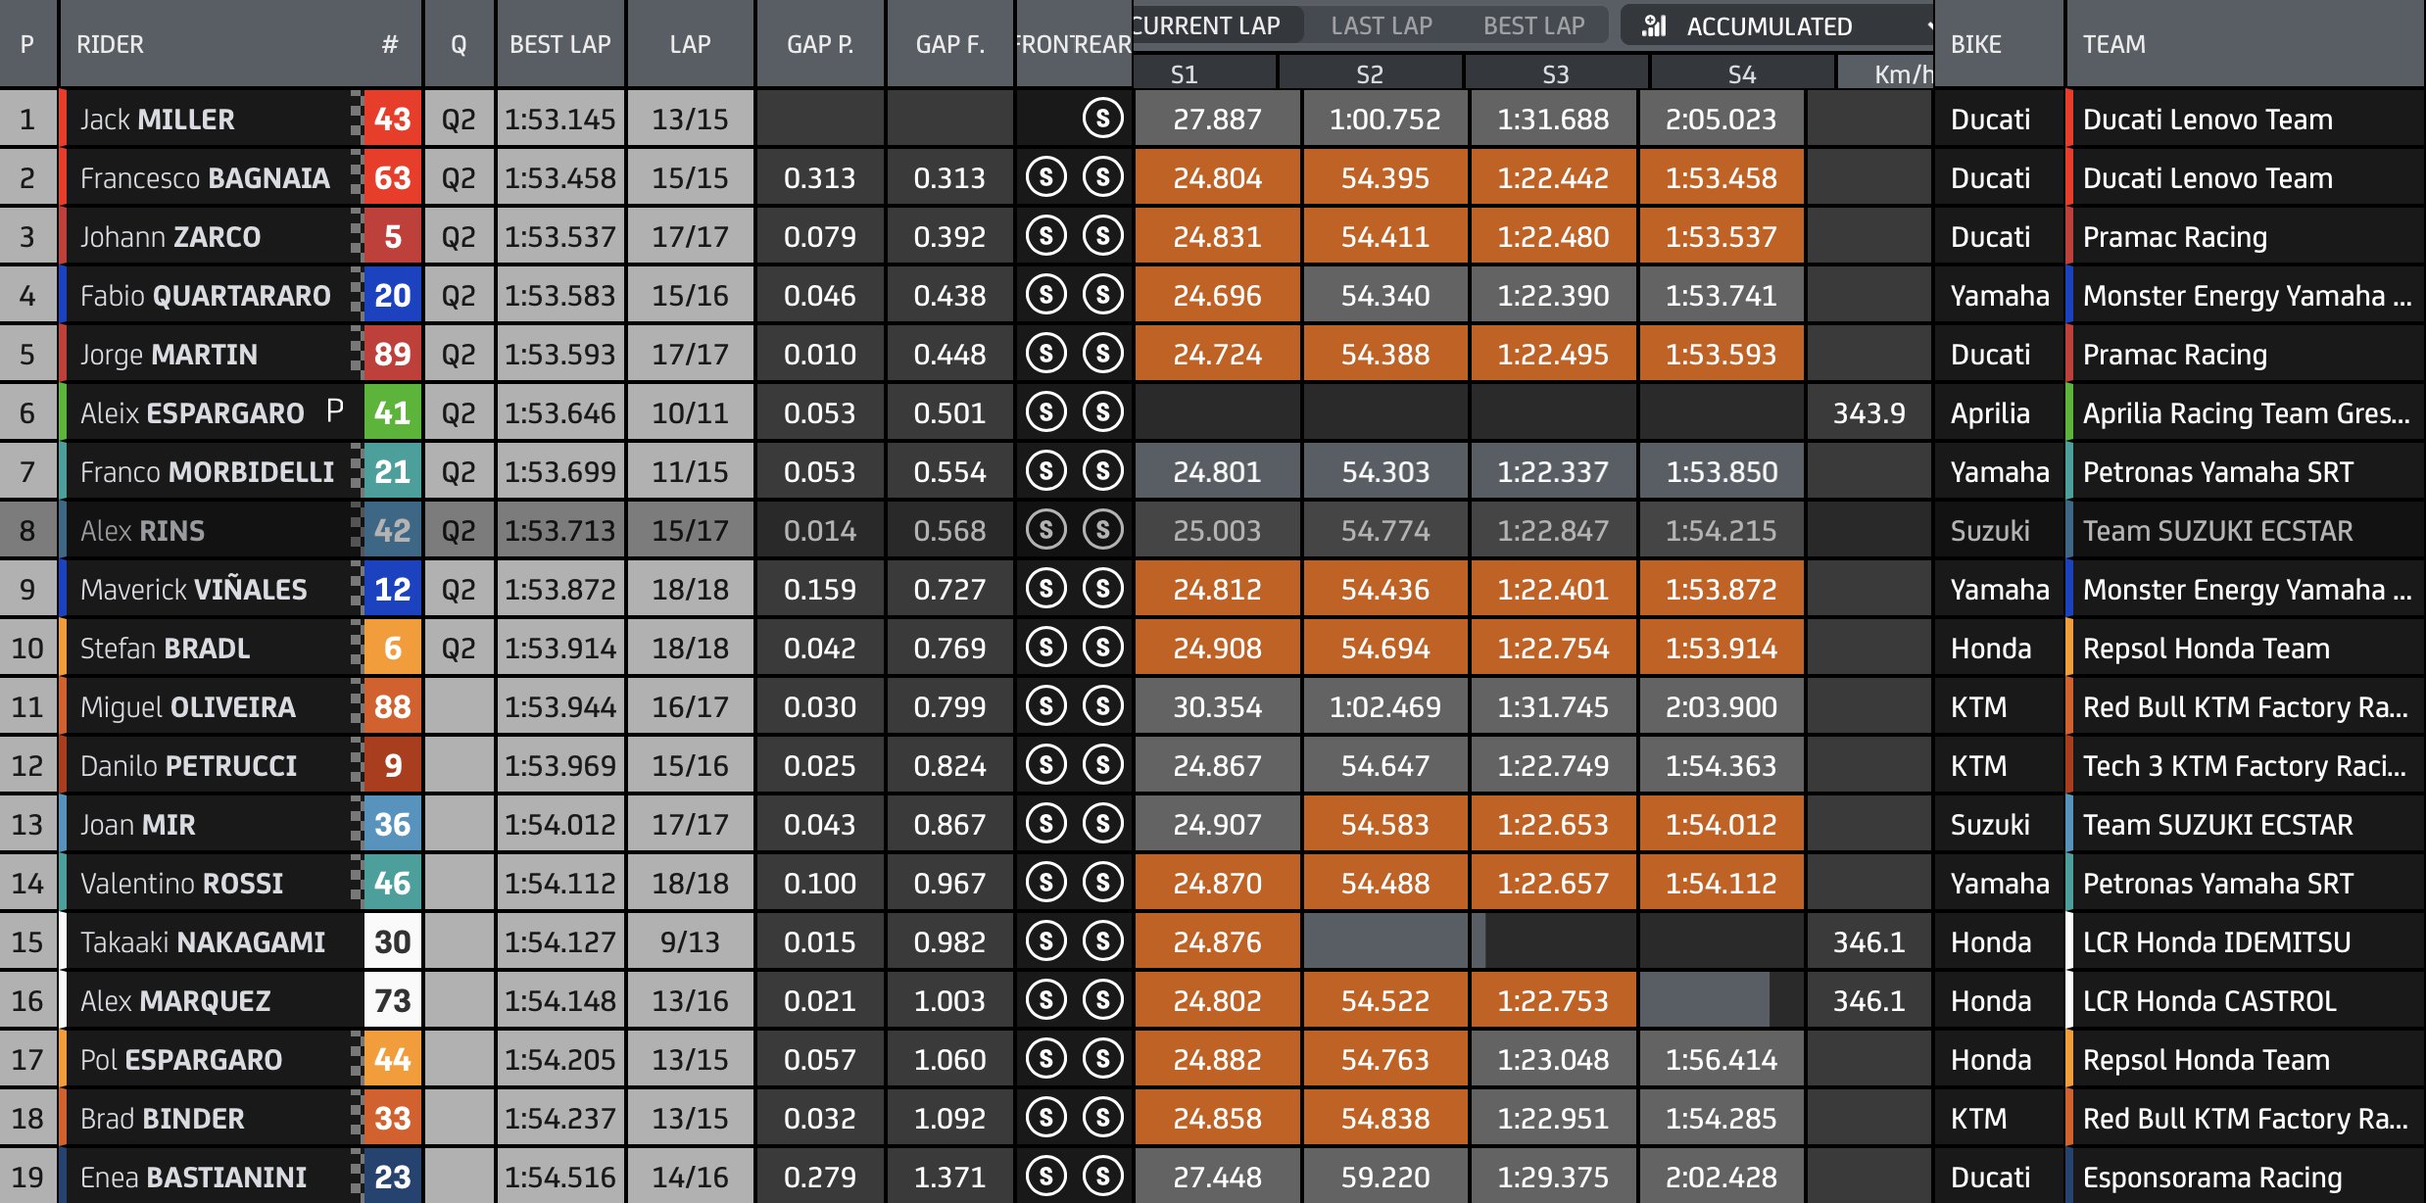Screen dimensions: 2426x1203
Task: Click Jack Miller's rear soft tyre icon
Action: tap(1103, 119)
